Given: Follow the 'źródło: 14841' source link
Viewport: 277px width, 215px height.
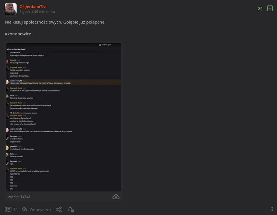Looking at the screenshot, I should pos(20,197).
